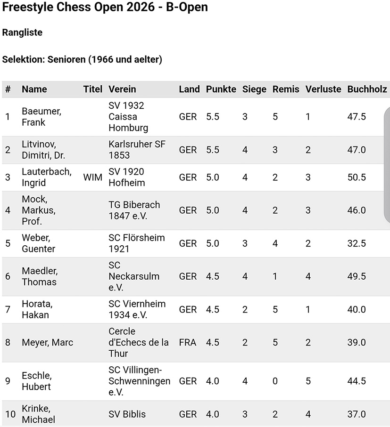The height and width of the screenshot is (427, 390).
Task: Select Eschle, Hubert in the ranking
Action: point(37,381)
